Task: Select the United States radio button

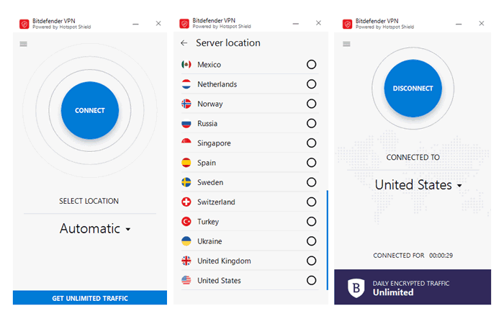Action: [311, 280]
